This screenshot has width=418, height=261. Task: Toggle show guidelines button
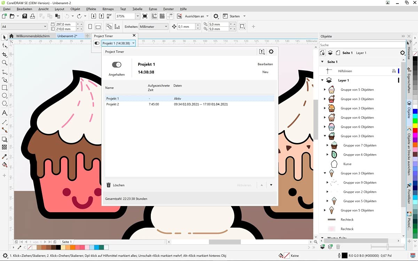pyautogui.click(x=170, y=16)
